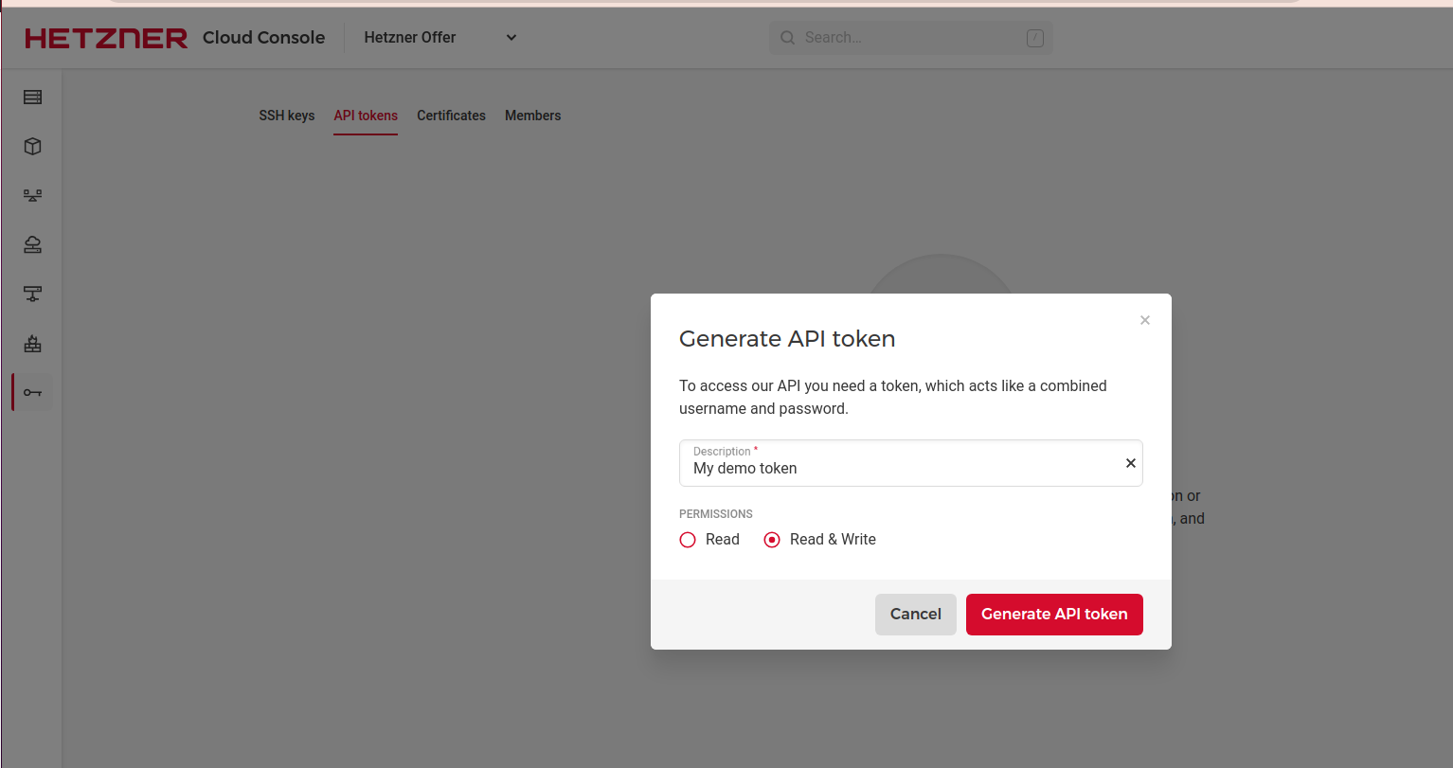The width and height of the screenshot is (1453, 768).
Task: Clear the Description field with X icon
Action: point(1130,463)
